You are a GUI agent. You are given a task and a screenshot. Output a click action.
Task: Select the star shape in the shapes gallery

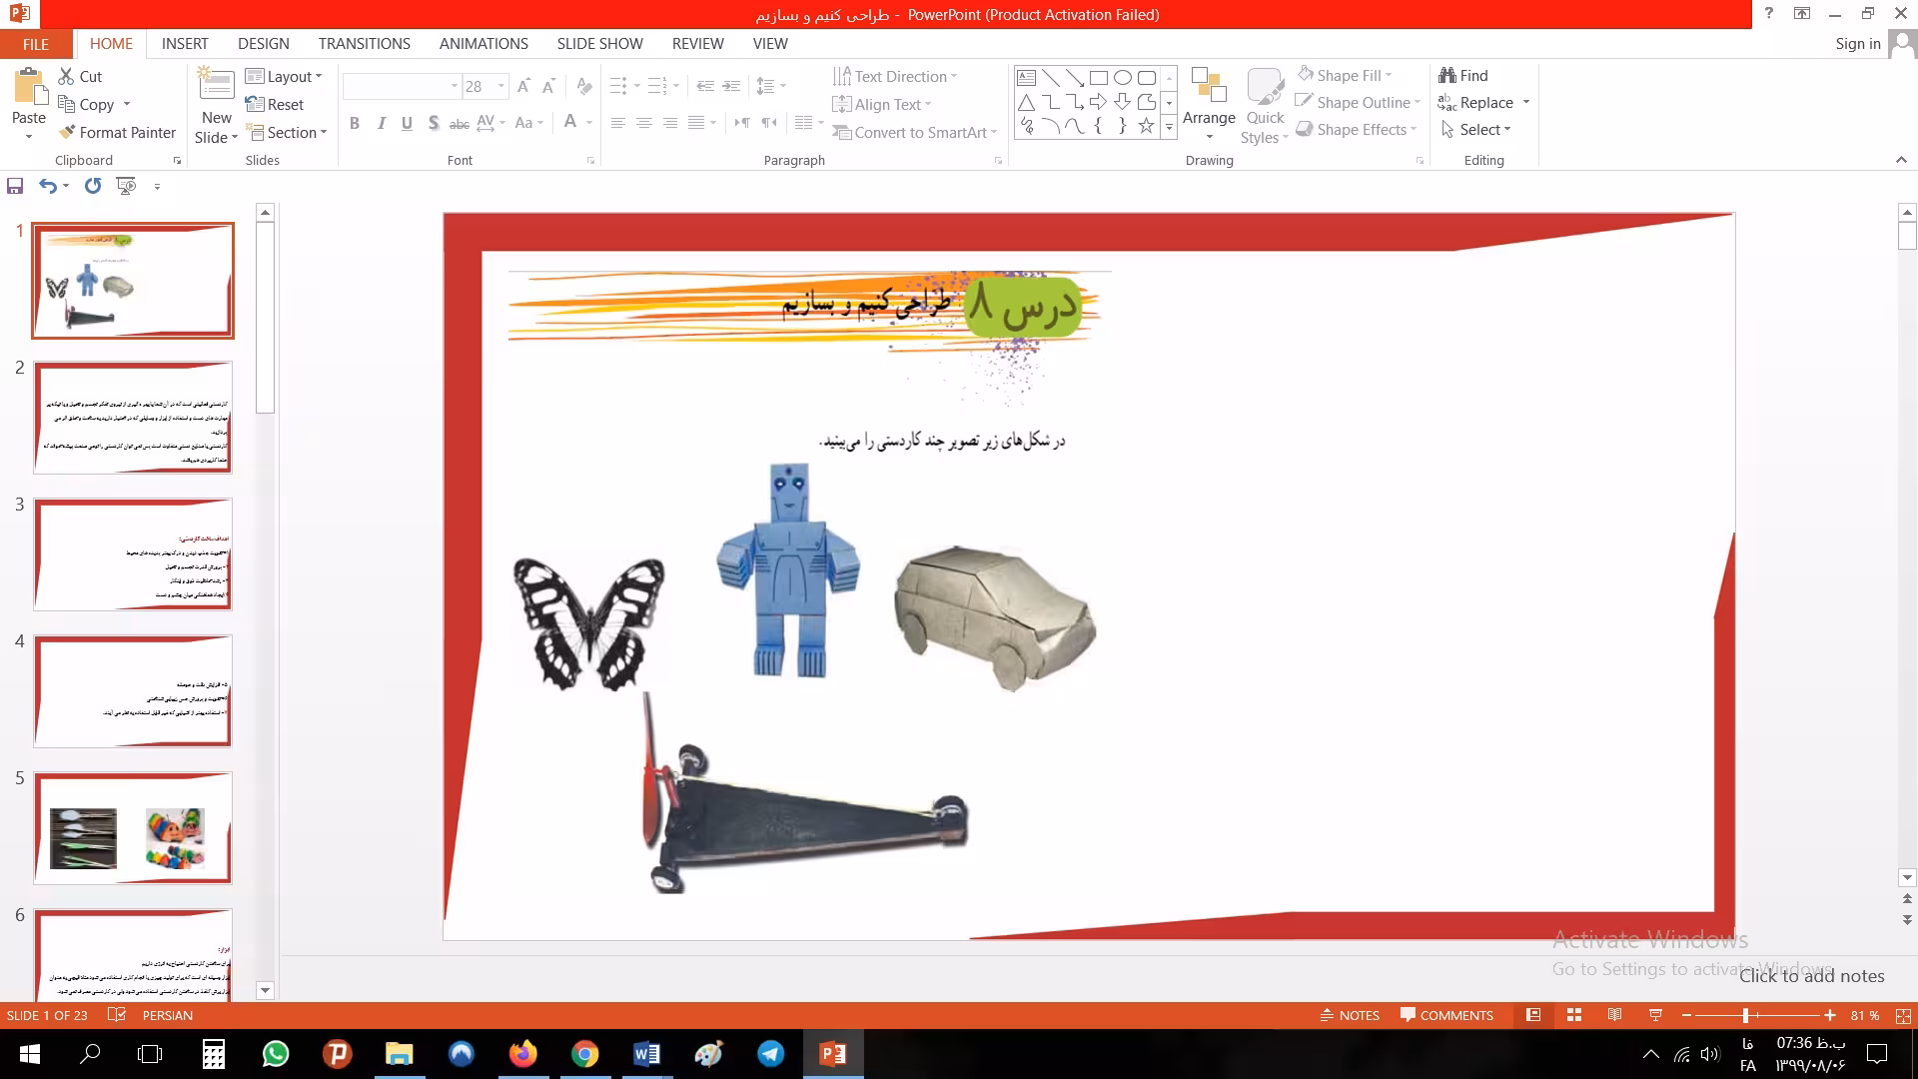pyautogui.click(x=1146, y=126)
